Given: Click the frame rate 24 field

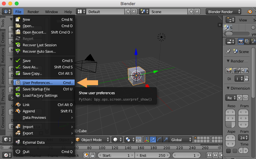Looking at the screenshot, I should click(x=243, y=138).
